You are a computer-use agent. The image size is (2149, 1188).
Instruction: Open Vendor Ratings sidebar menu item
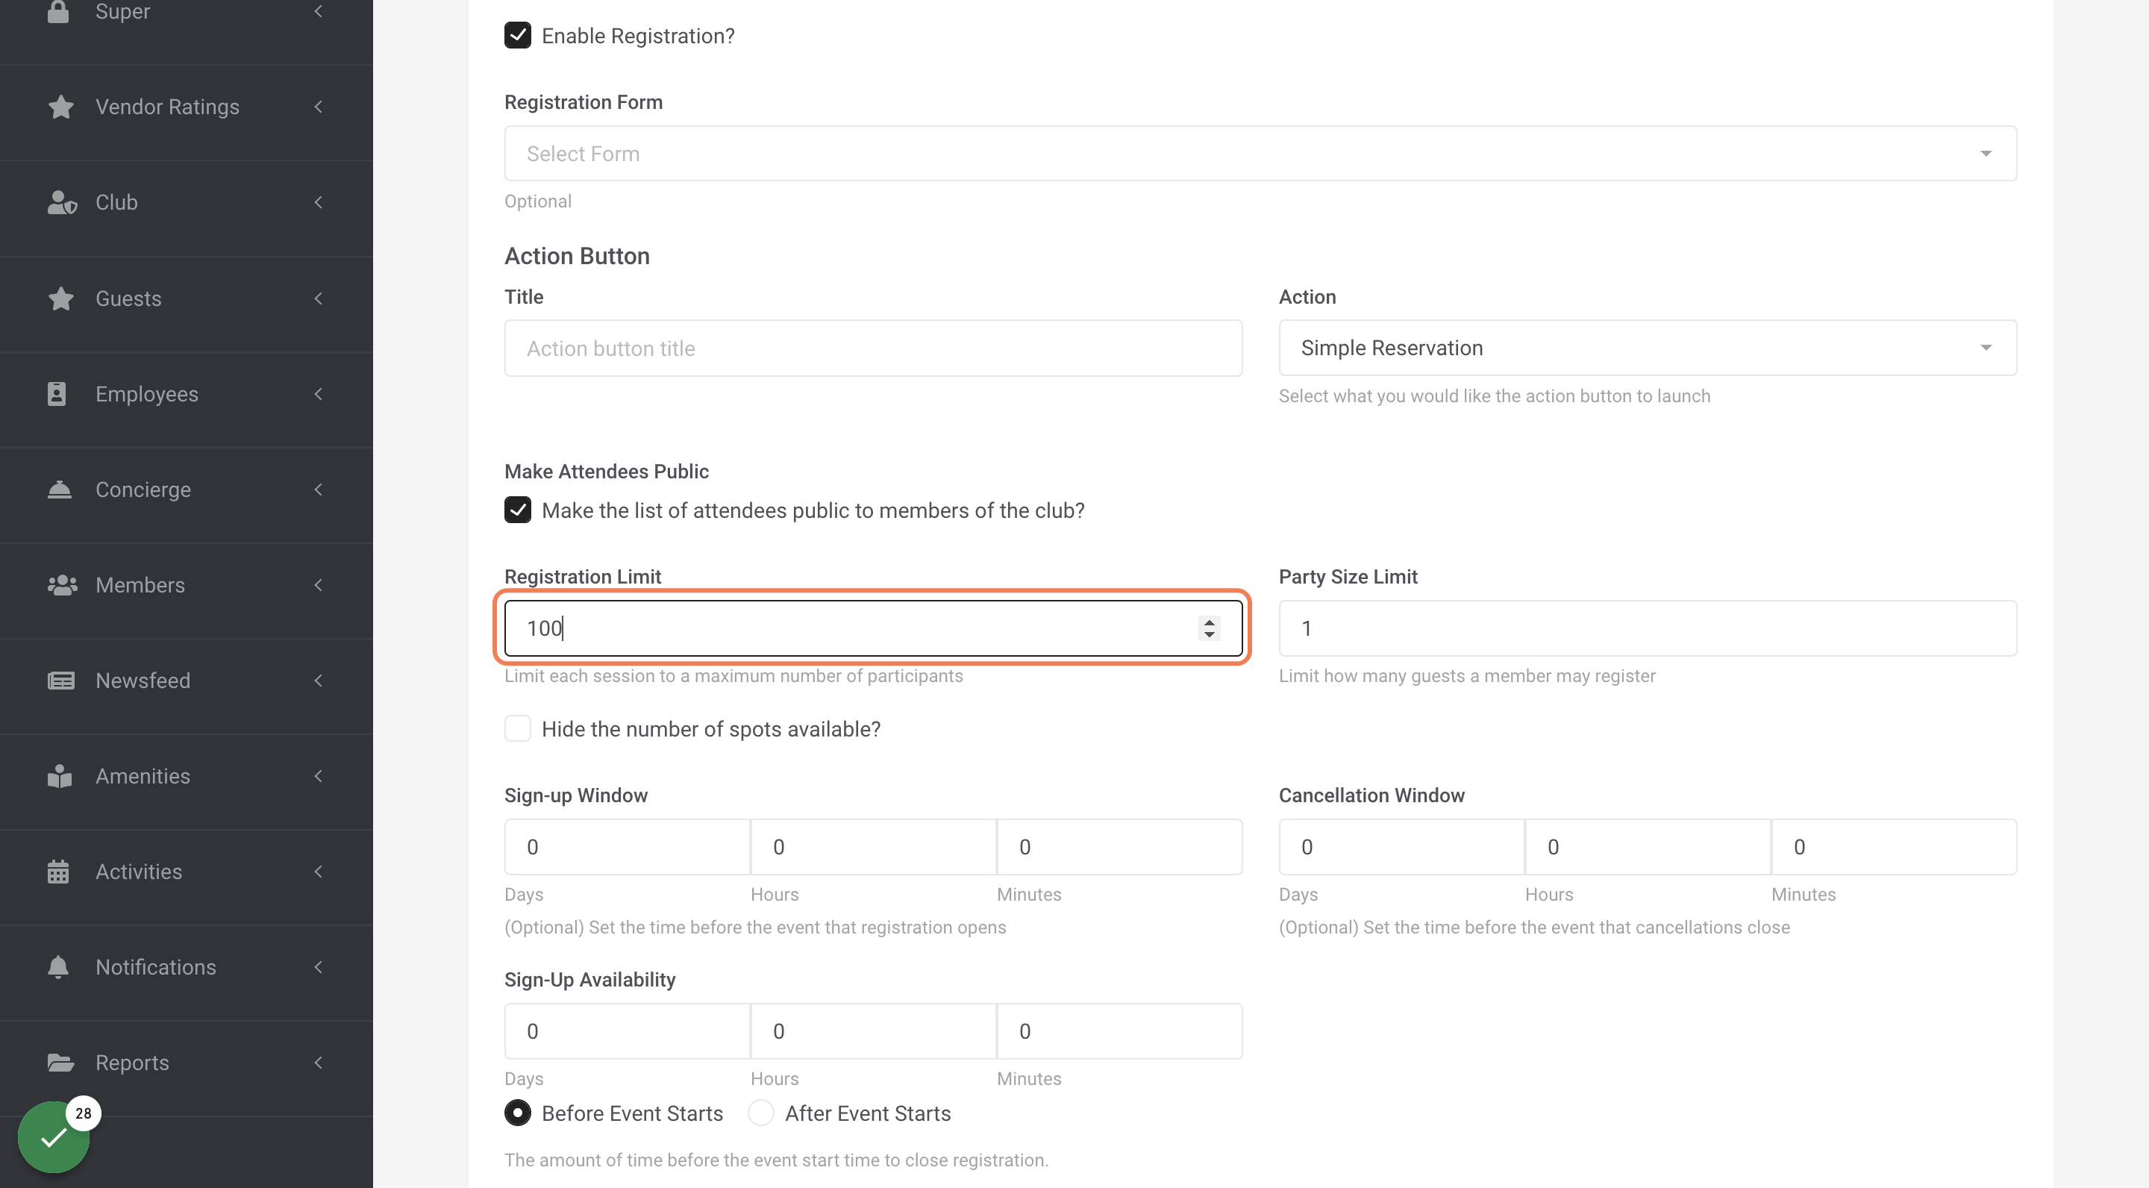click(x=186, y=107)
